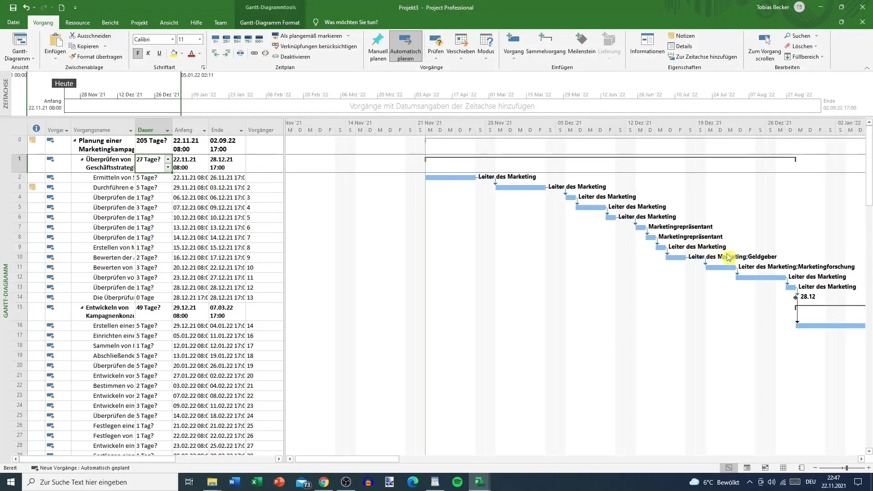Image resolution: width=873 pixels, height=491 pixels.
Task: Switch to resource sheet view in status bar
Action: (x=783, y=468)
